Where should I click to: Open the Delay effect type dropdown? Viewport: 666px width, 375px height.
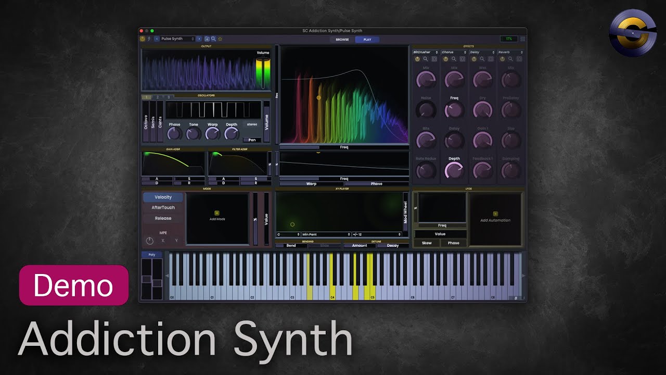tap(482, 52)
